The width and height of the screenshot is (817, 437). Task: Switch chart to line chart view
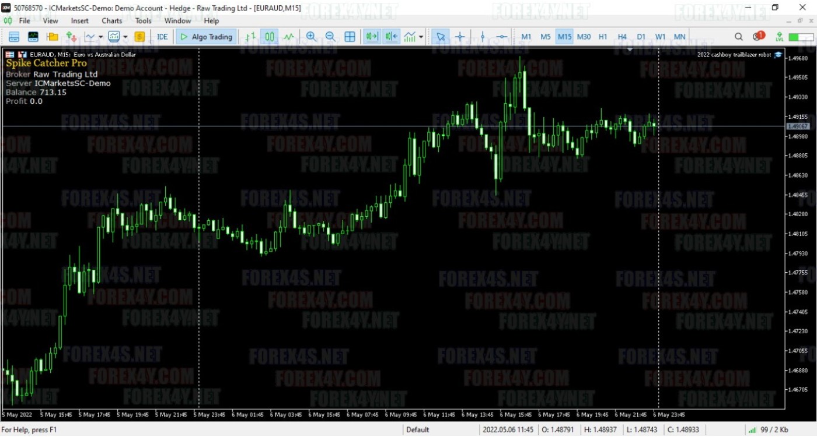[x=289, y=37]
